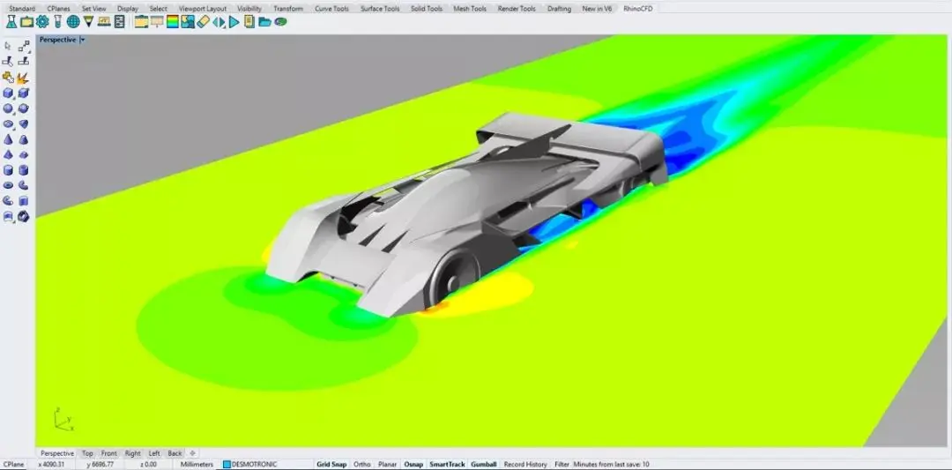
Task: Switch to the Mesh Tools tab
Action: click(470, 9)
